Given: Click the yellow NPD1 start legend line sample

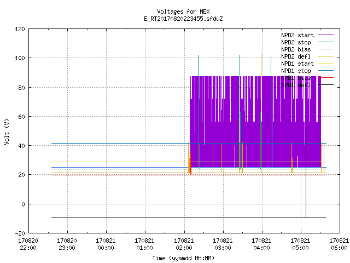Looking at the screenshot, I should click(x=326, y=64).
